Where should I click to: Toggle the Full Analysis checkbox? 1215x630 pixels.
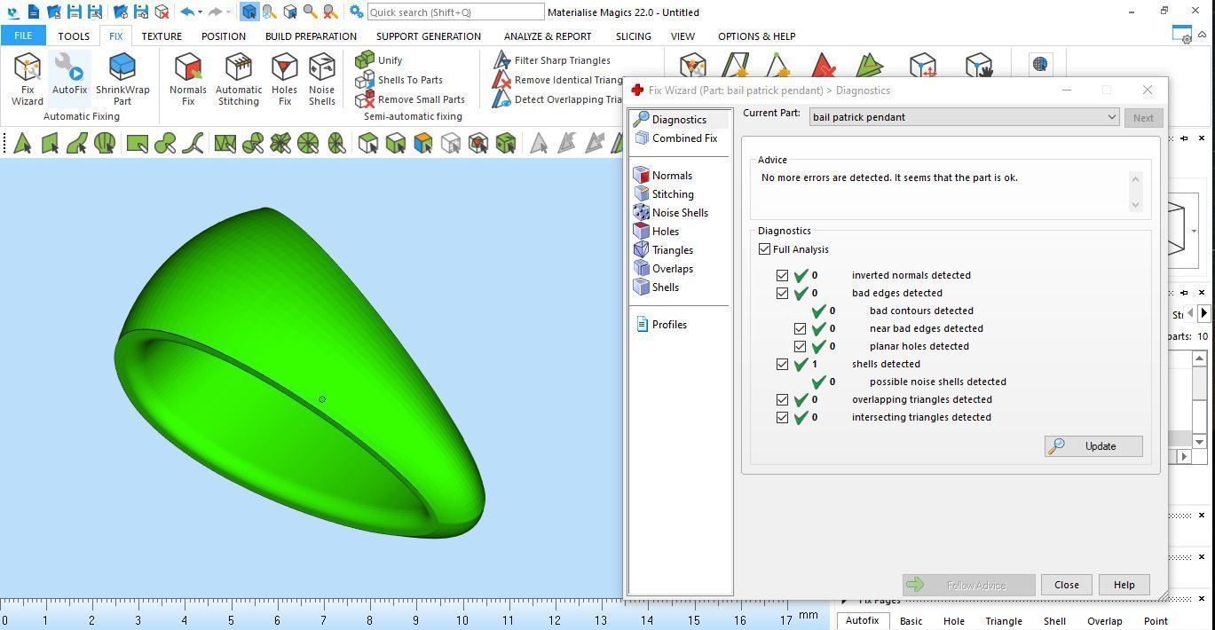(764, 249)
